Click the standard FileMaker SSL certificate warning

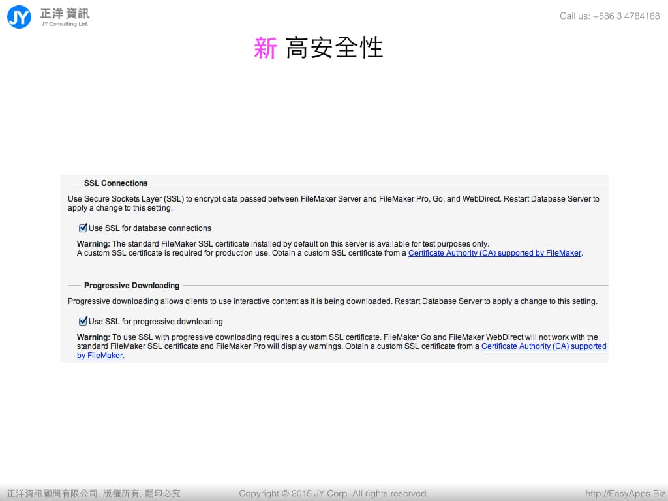pos(282,244)
